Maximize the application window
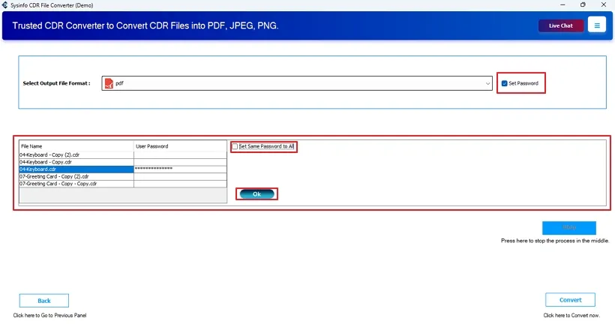Viewport: 615px width, 324px height. tap(583, 4)
